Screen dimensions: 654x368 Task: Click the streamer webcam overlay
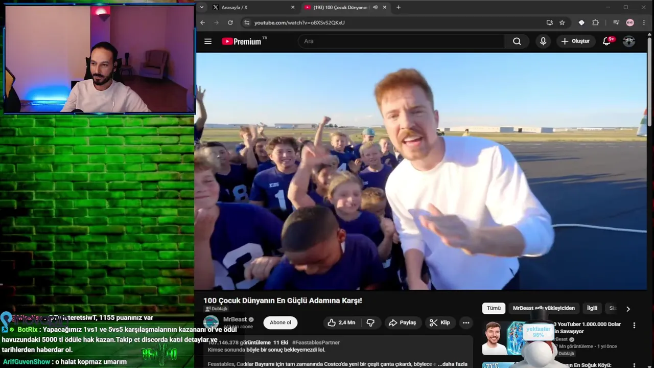click(100, 59)
